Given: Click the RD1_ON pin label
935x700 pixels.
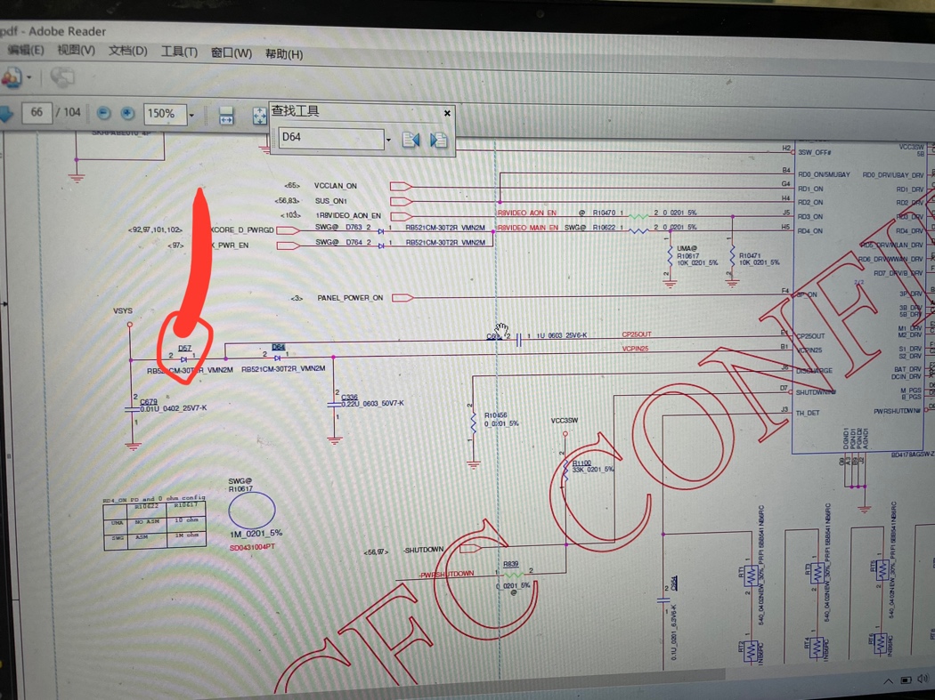Looking at the screenshot, I should click(x=810, y=189).
